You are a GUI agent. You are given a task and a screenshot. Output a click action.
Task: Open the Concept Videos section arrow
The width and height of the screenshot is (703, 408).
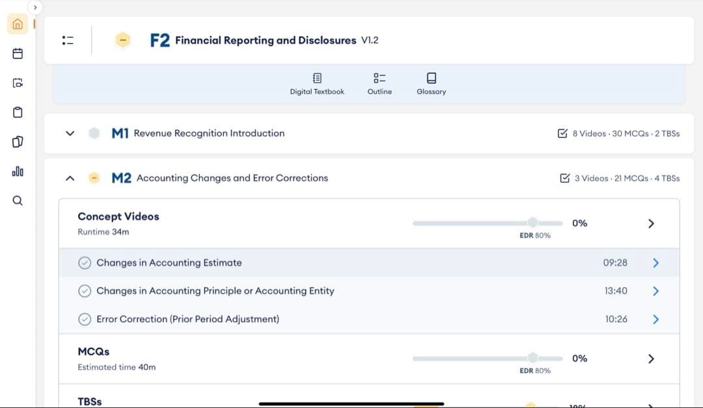(x=651, y=223)
